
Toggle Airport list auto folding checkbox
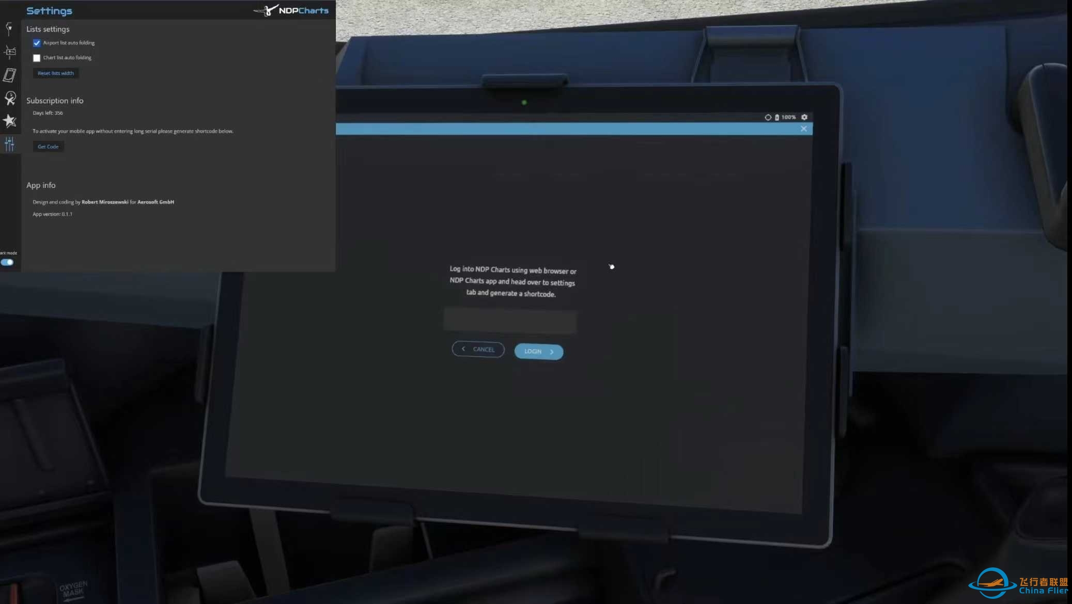(36, 43)
